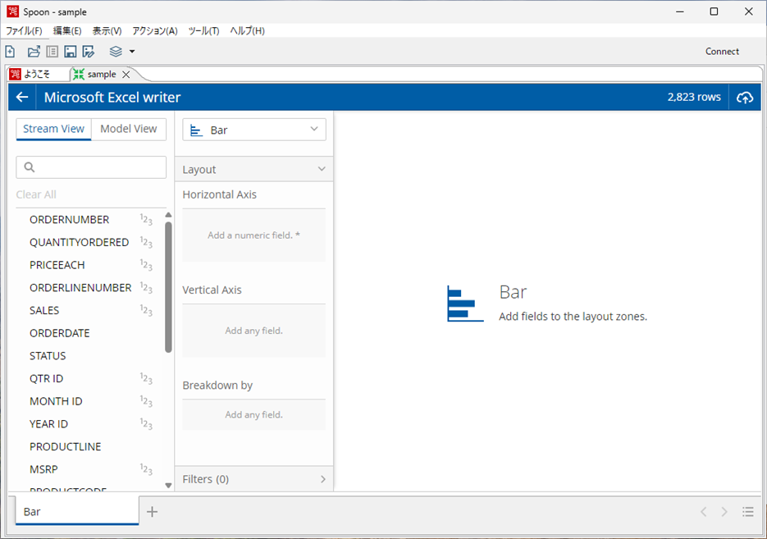Click the numeric type icon next to MSRP
The height and width of the screenshot is (539, 767).
[x=146, y=469]
